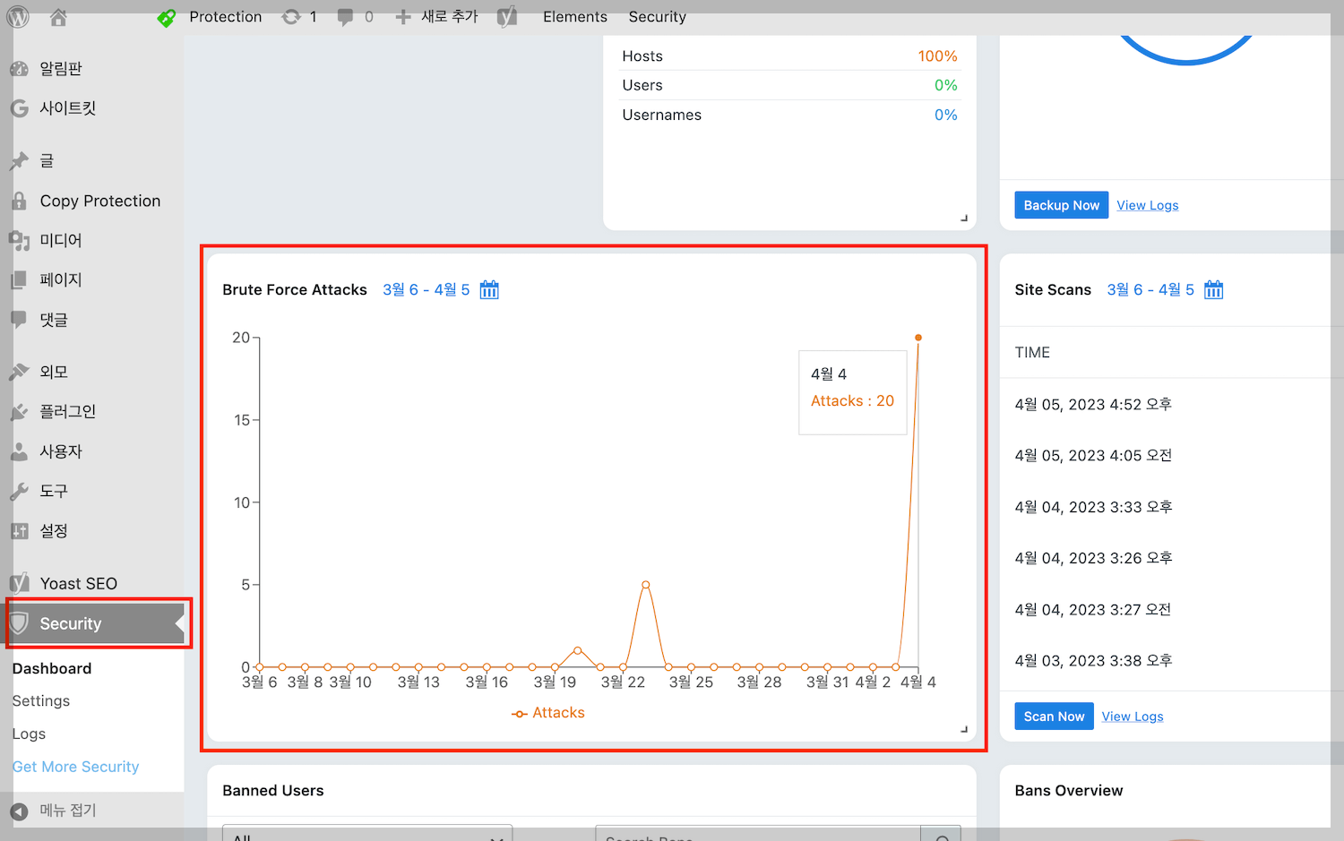Click the Brute Force Attacks date range link

point(426,290)
